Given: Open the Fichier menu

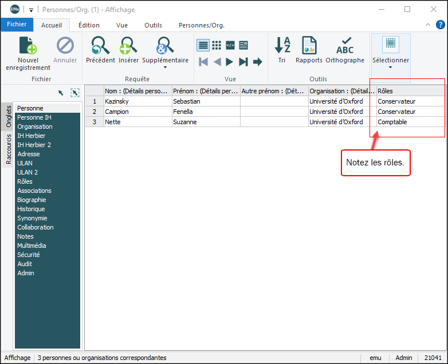Looking at the screenshot, I should click(17, 25).
